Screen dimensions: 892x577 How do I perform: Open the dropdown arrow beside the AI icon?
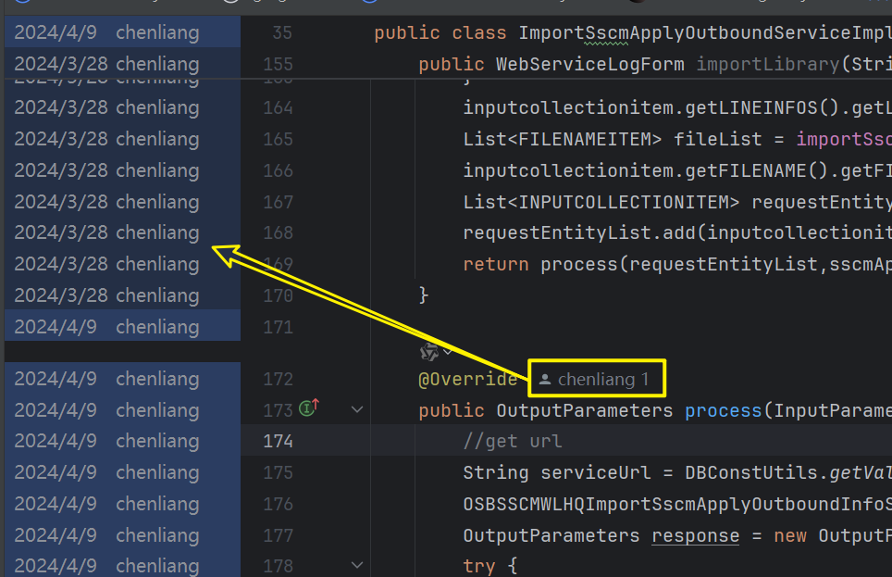(449, 351)
